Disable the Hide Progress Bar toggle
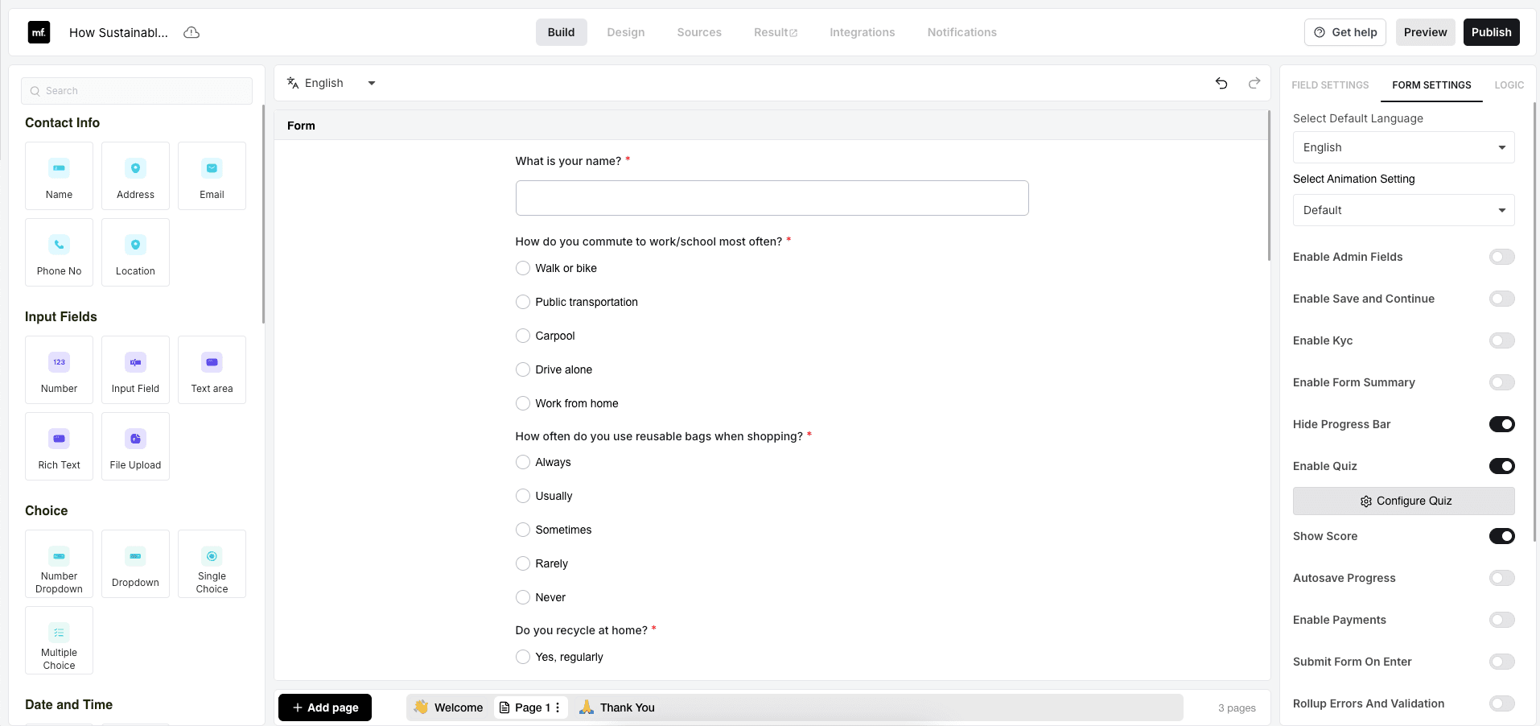 [x=1501, y=424]
